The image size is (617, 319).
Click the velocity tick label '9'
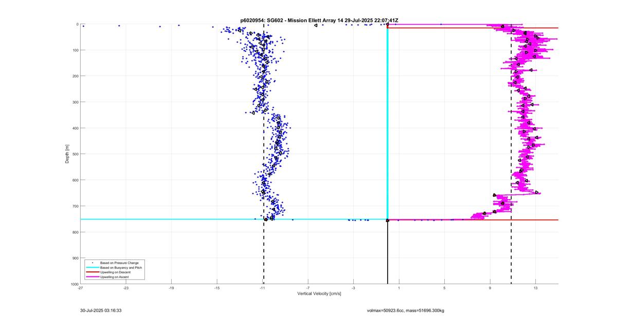(490, 288)
